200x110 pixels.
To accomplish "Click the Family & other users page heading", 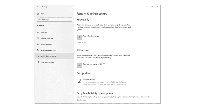I will (91, 14).
